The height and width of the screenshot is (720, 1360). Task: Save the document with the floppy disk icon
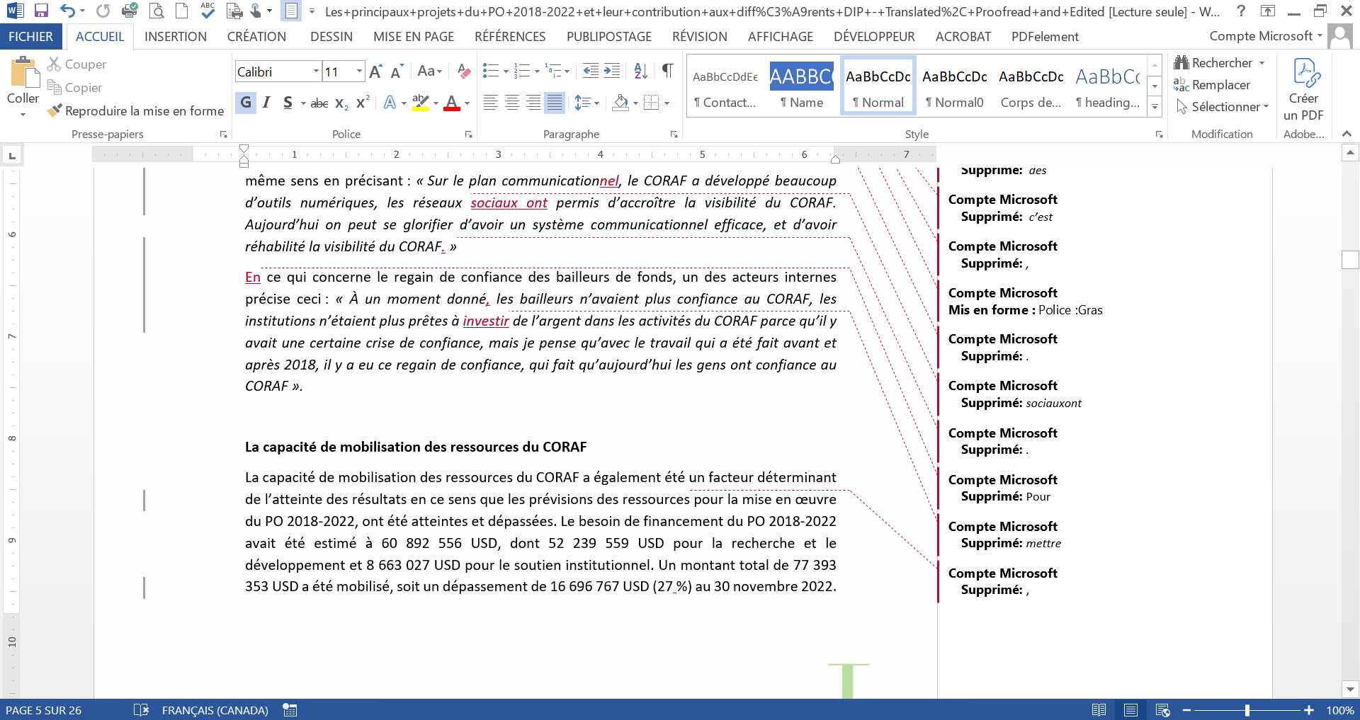[x=41, y=11]
